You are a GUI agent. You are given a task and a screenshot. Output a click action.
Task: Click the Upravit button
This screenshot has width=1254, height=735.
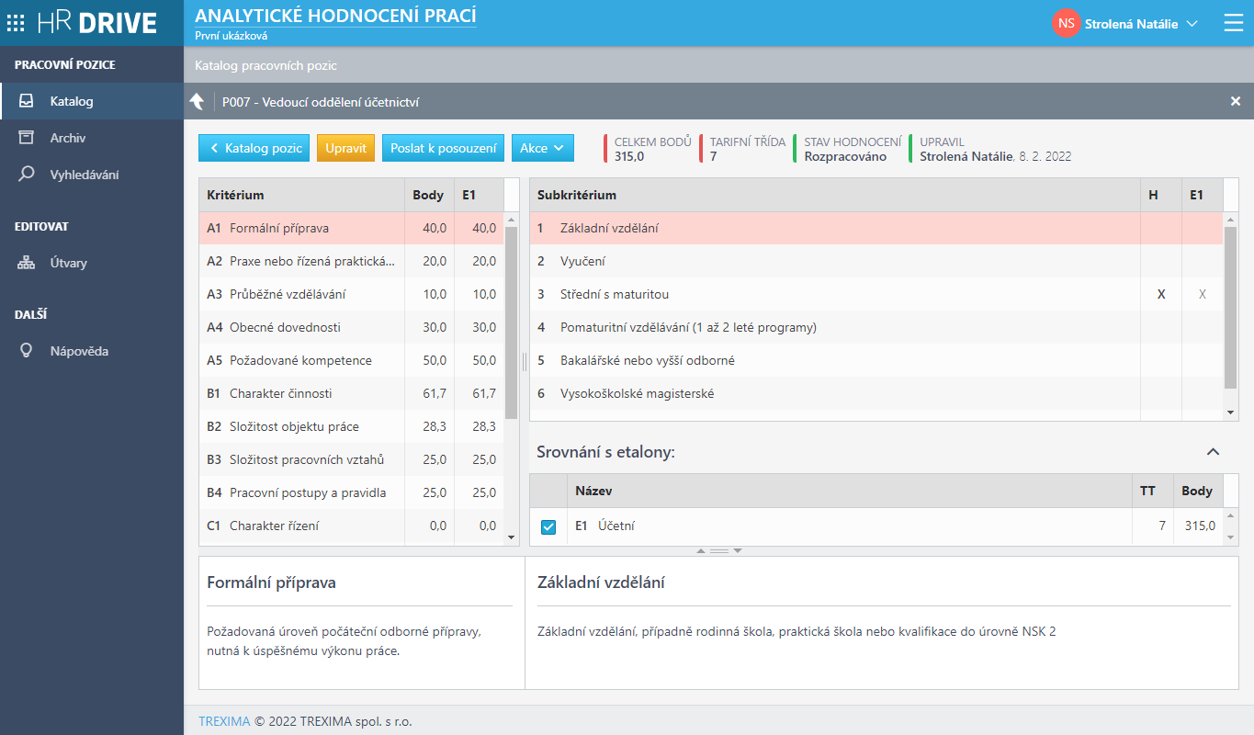[345, 148]
